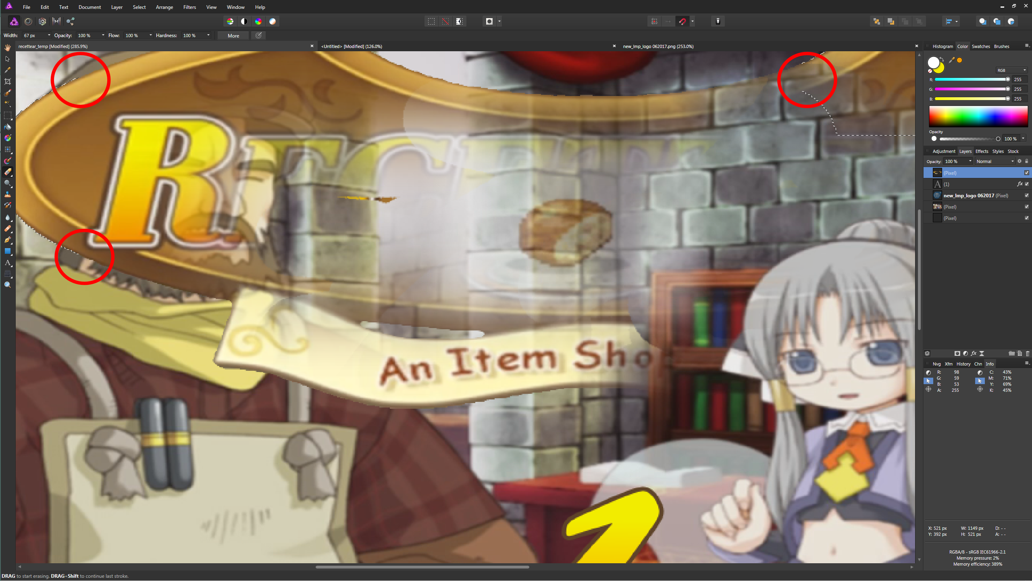1032x581 pixels.
Task: Expand the color opacity 100 % dropdown
Action: coord(1023,139)
